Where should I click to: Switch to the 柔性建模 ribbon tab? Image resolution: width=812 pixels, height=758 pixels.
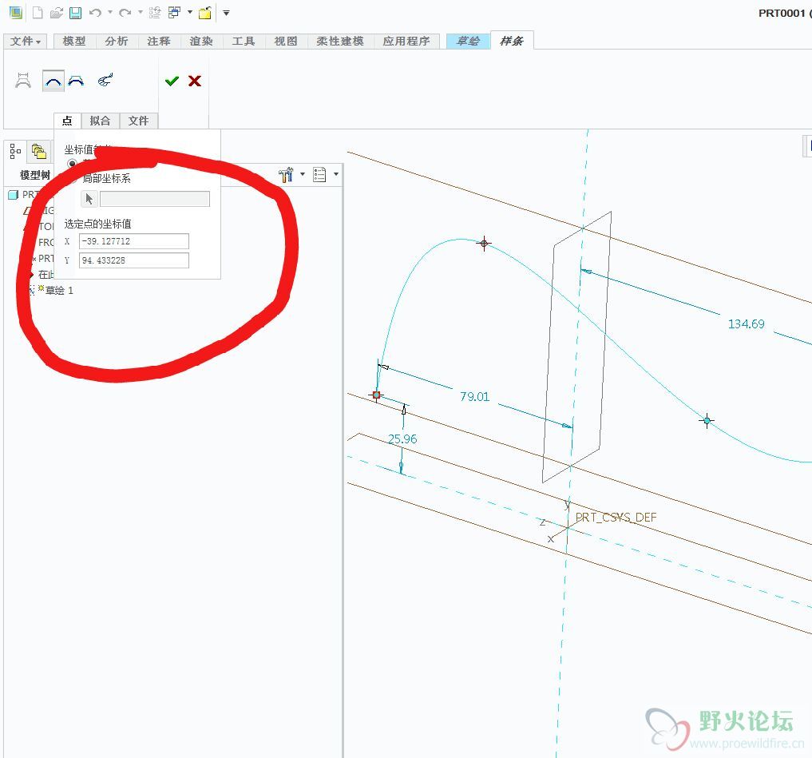[340, 41]
